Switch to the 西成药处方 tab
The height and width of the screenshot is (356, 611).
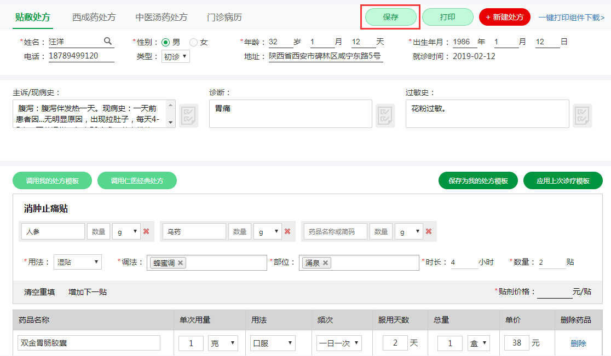point(94,17)
